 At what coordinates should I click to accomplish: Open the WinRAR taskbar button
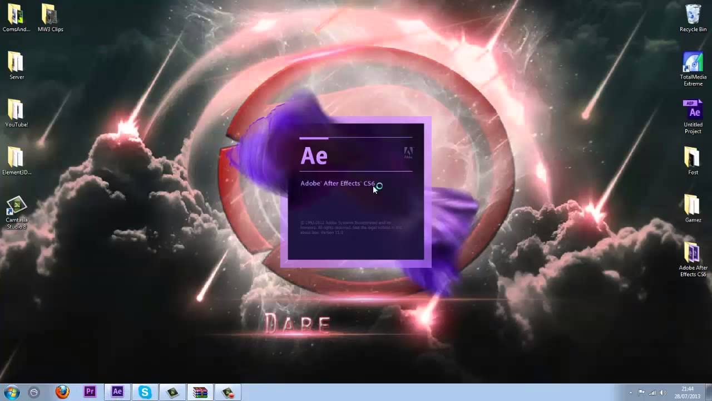(200, 392)
